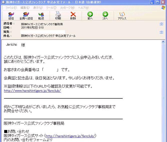Forward the message with 転送
The width and height of the screenshot is (167, 142).
[x=41, y=16]
